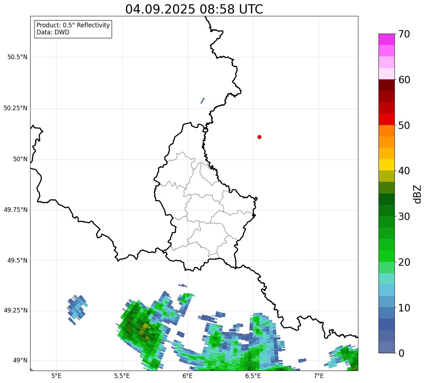Click the magenta top colorbar segment

click(386, 39)
